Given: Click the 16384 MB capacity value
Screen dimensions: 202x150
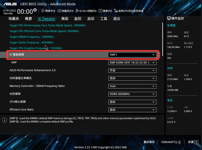Looking at the screenshot, I should 173,90.
